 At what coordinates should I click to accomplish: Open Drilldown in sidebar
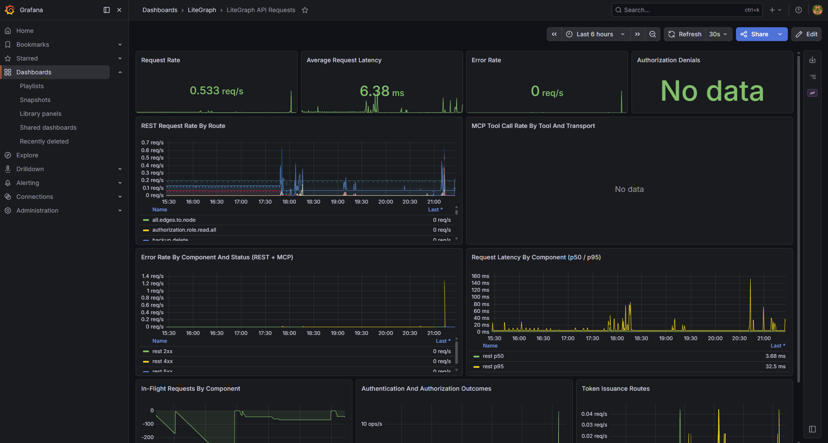click(x=30, y=169)
